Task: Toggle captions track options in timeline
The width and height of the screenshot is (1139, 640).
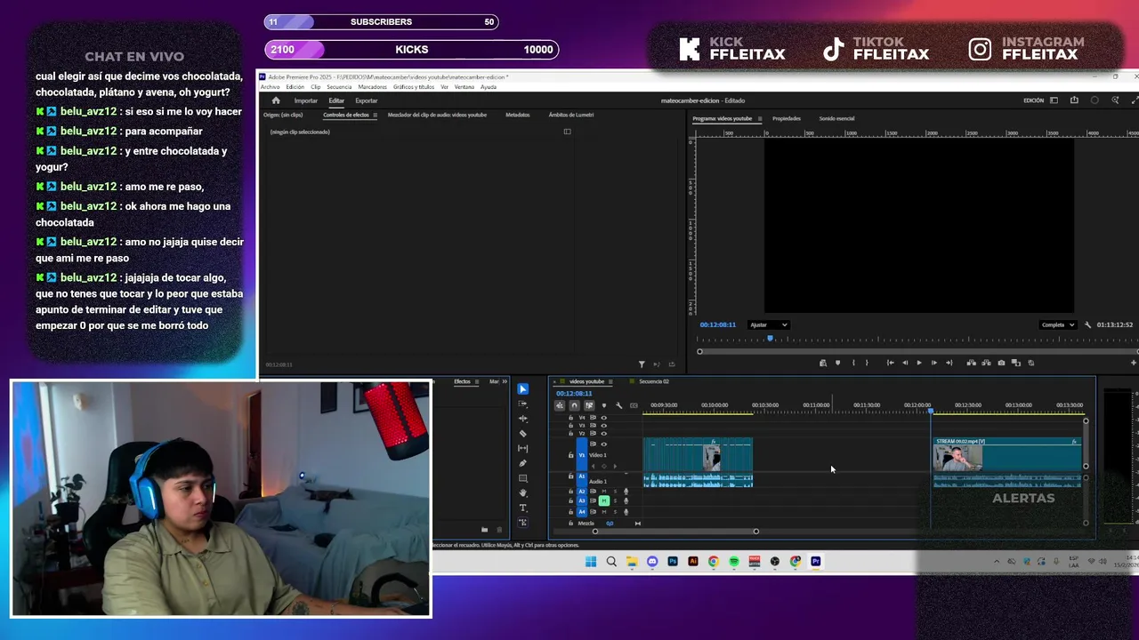Action: (x=634, y=405)
